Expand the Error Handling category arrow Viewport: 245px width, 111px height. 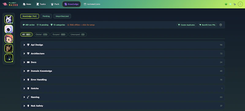tap(24, 80)
